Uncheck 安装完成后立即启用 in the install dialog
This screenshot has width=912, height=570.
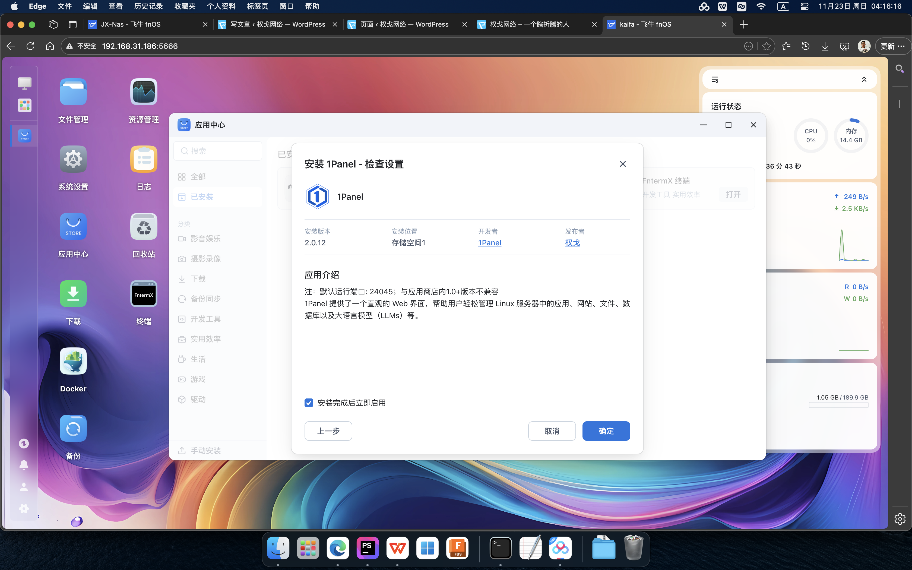(x=309, y=403)
